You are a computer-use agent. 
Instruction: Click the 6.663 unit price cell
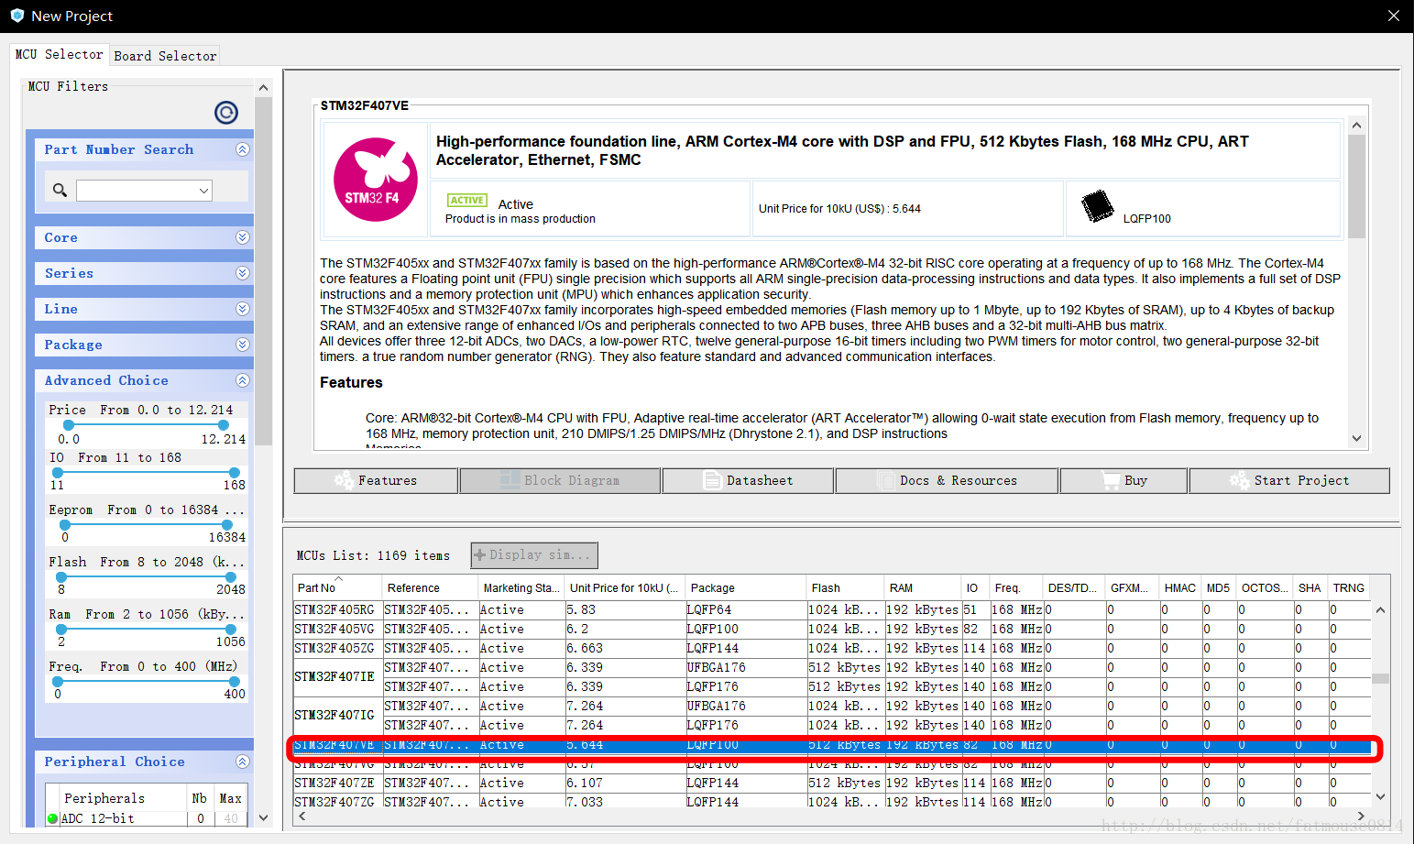point(625,648)
